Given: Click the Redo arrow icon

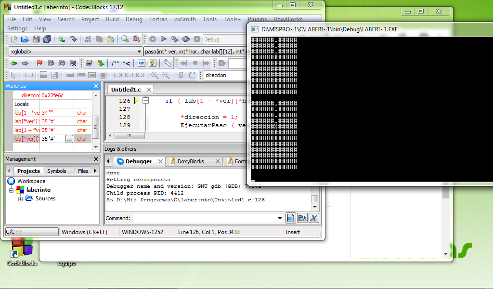Looking at the screenshot, I should [73, 39].
